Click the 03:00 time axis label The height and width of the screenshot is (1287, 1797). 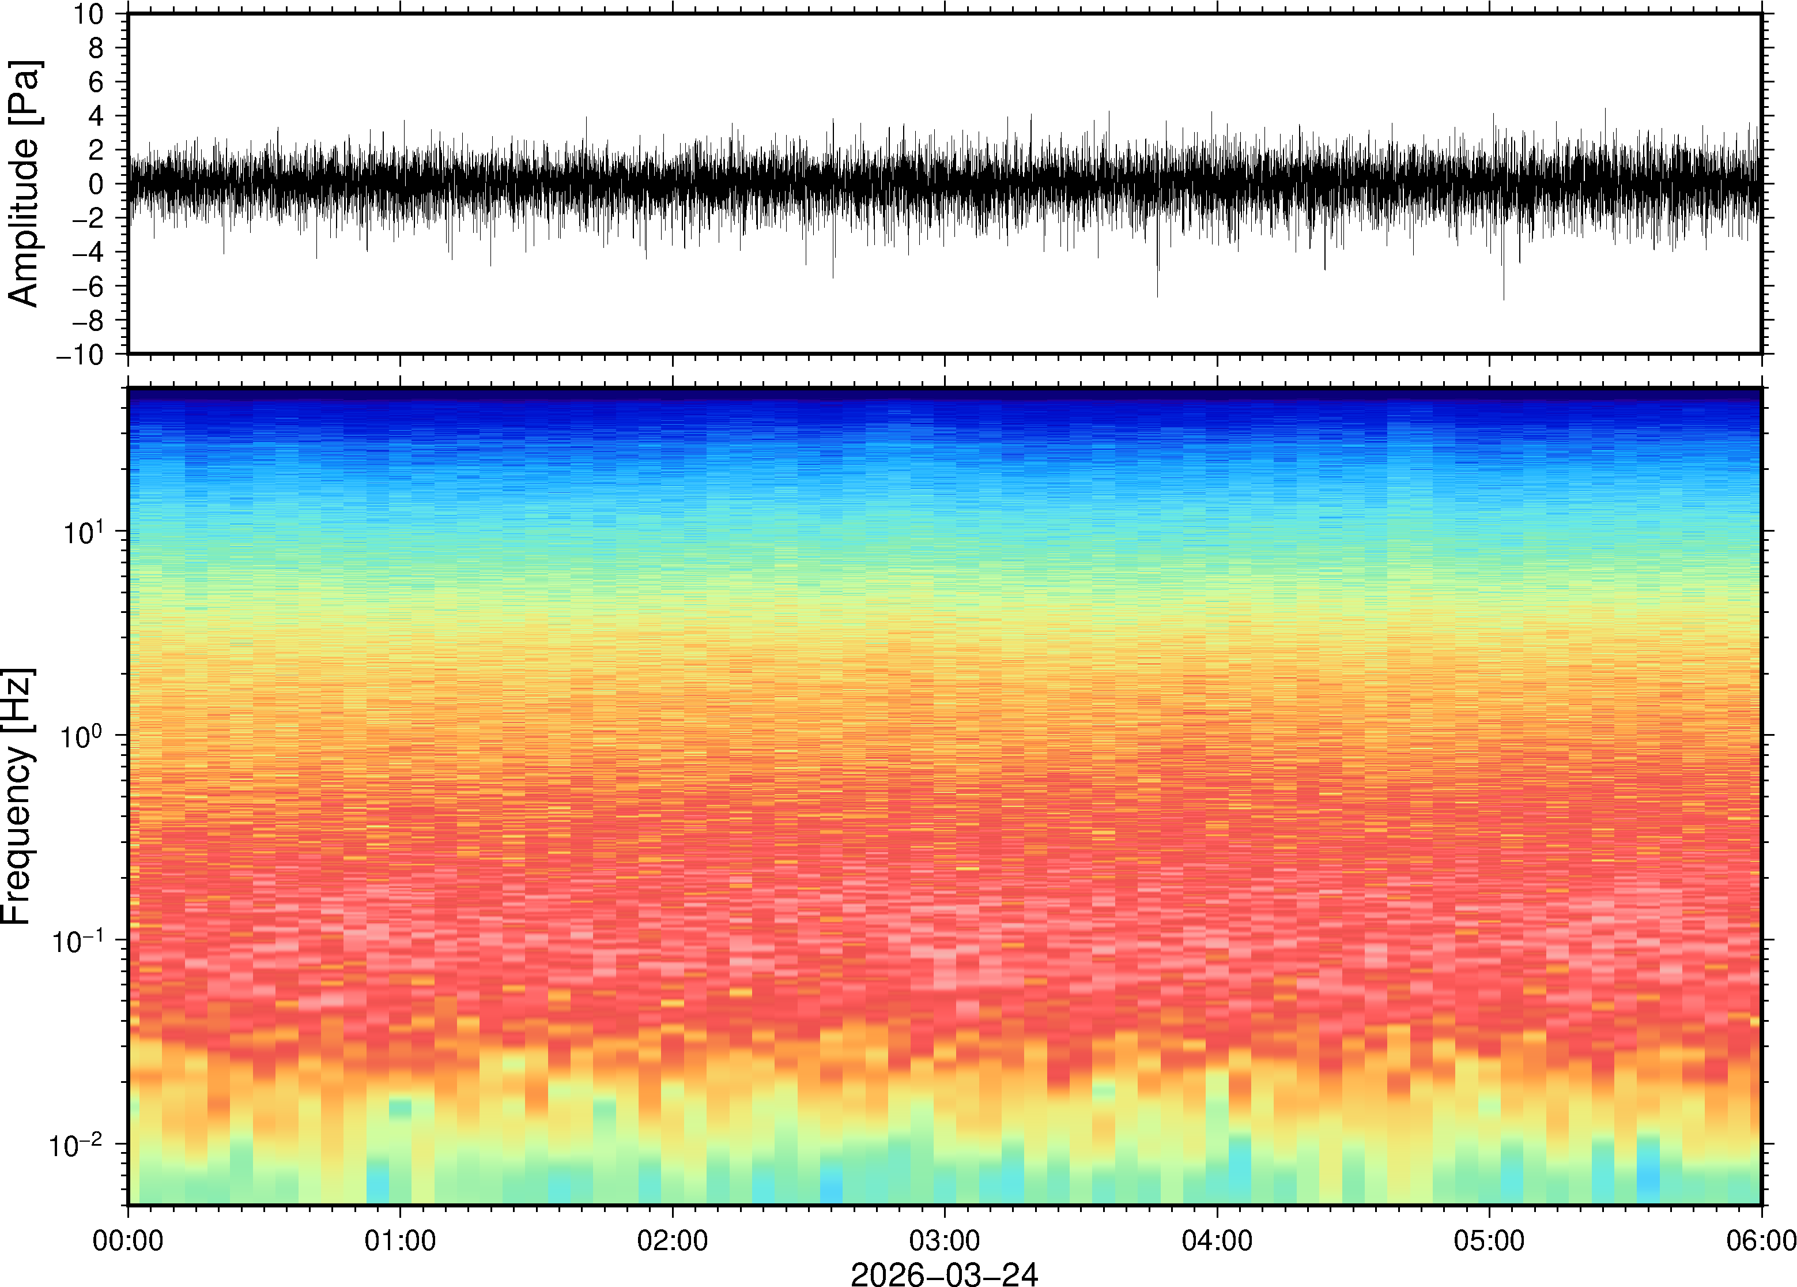point(944,1240)
